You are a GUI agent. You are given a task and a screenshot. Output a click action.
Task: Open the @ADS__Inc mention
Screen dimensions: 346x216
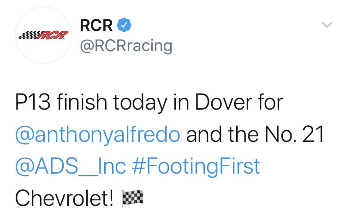click(71, 167)
